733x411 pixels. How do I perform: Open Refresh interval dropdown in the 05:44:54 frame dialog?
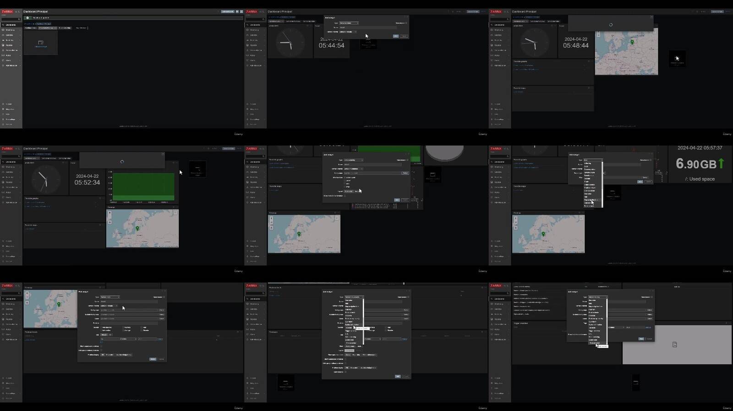pos(348,32)
